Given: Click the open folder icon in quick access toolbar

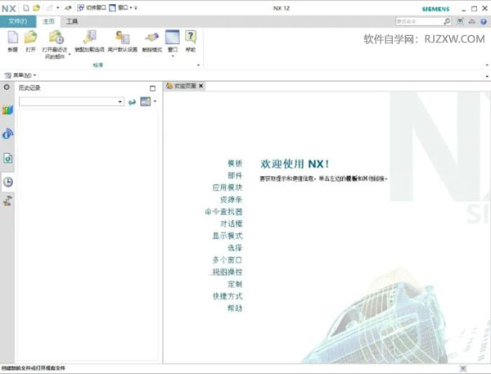Looking at the screenshot, I should click(37, 7).
